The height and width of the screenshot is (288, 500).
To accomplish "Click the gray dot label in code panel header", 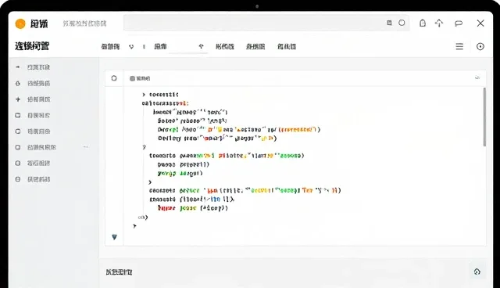I will coord(140,78).
